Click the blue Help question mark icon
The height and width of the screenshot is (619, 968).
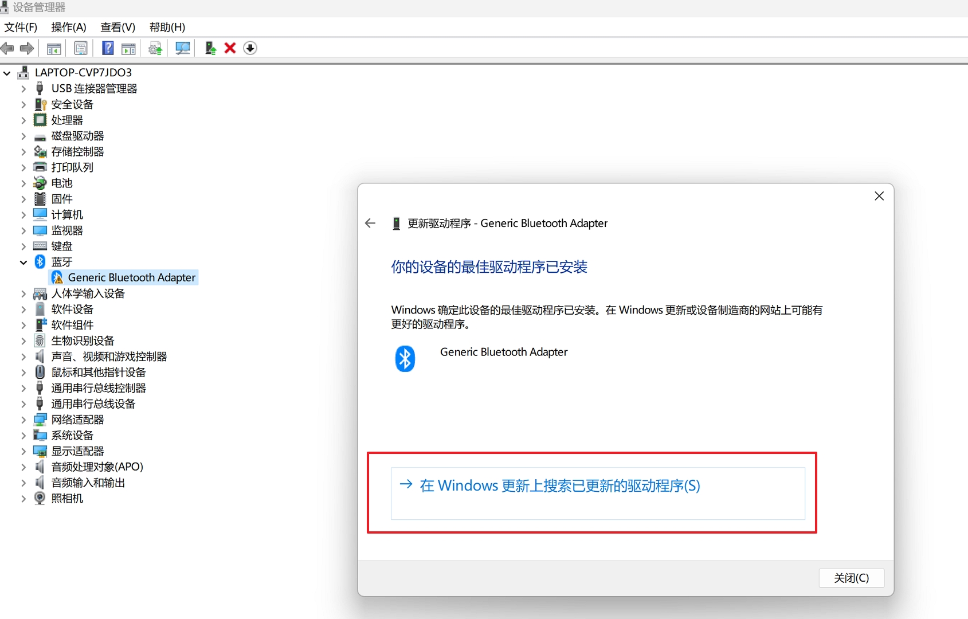(107, 48)
